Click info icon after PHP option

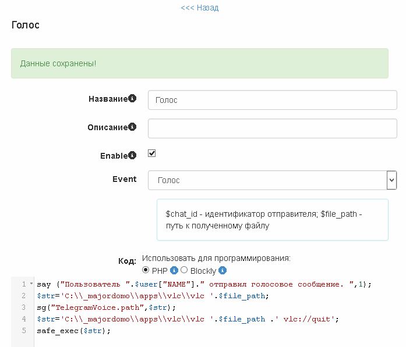174,270
